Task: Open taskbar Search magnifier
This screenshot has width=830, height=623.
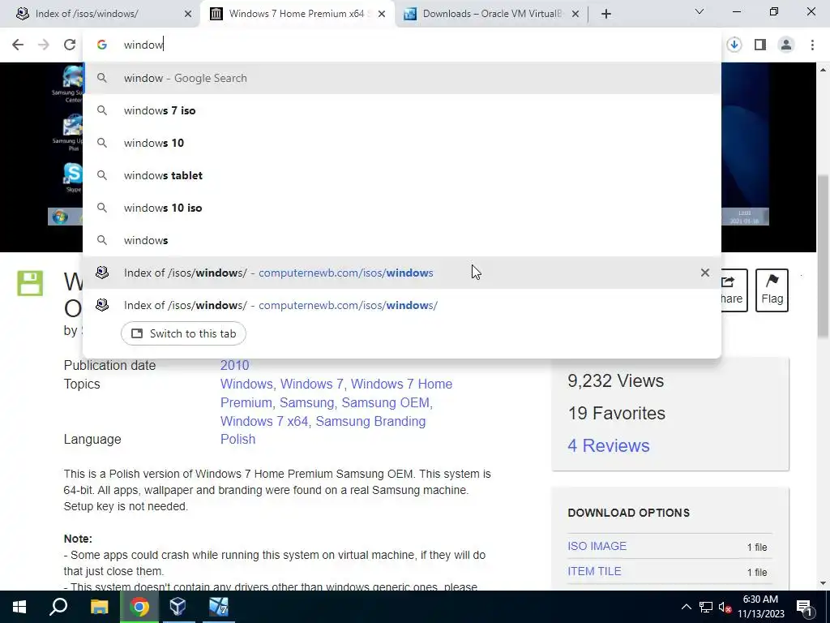Action: [x=58, y=607]
